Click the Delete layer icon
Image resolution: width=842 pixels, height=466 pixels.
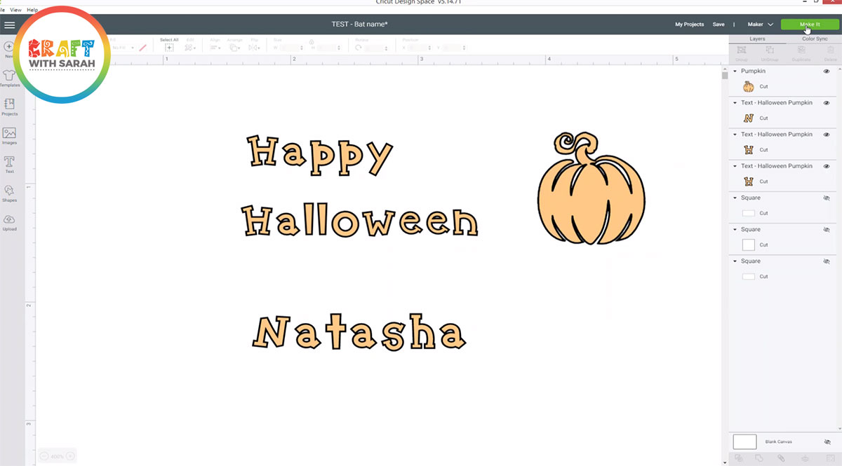[x=830, y=51]
